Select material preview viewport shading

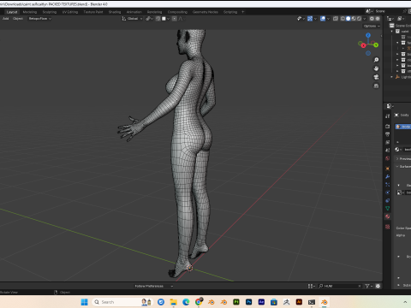point(354,19)
